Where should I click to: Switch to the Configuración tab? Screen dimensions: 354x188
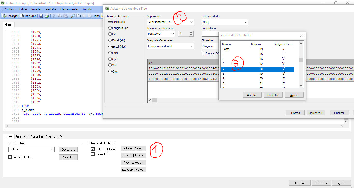(54, 136)
